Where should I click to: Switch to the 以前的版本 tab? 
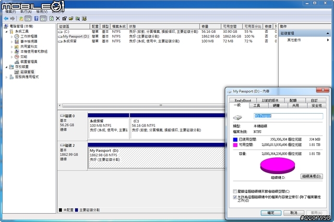tap(270, 101)
